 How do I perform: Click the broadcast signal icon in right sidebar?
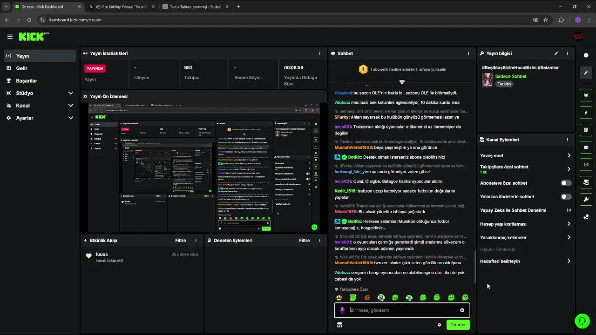coord(586,165)
